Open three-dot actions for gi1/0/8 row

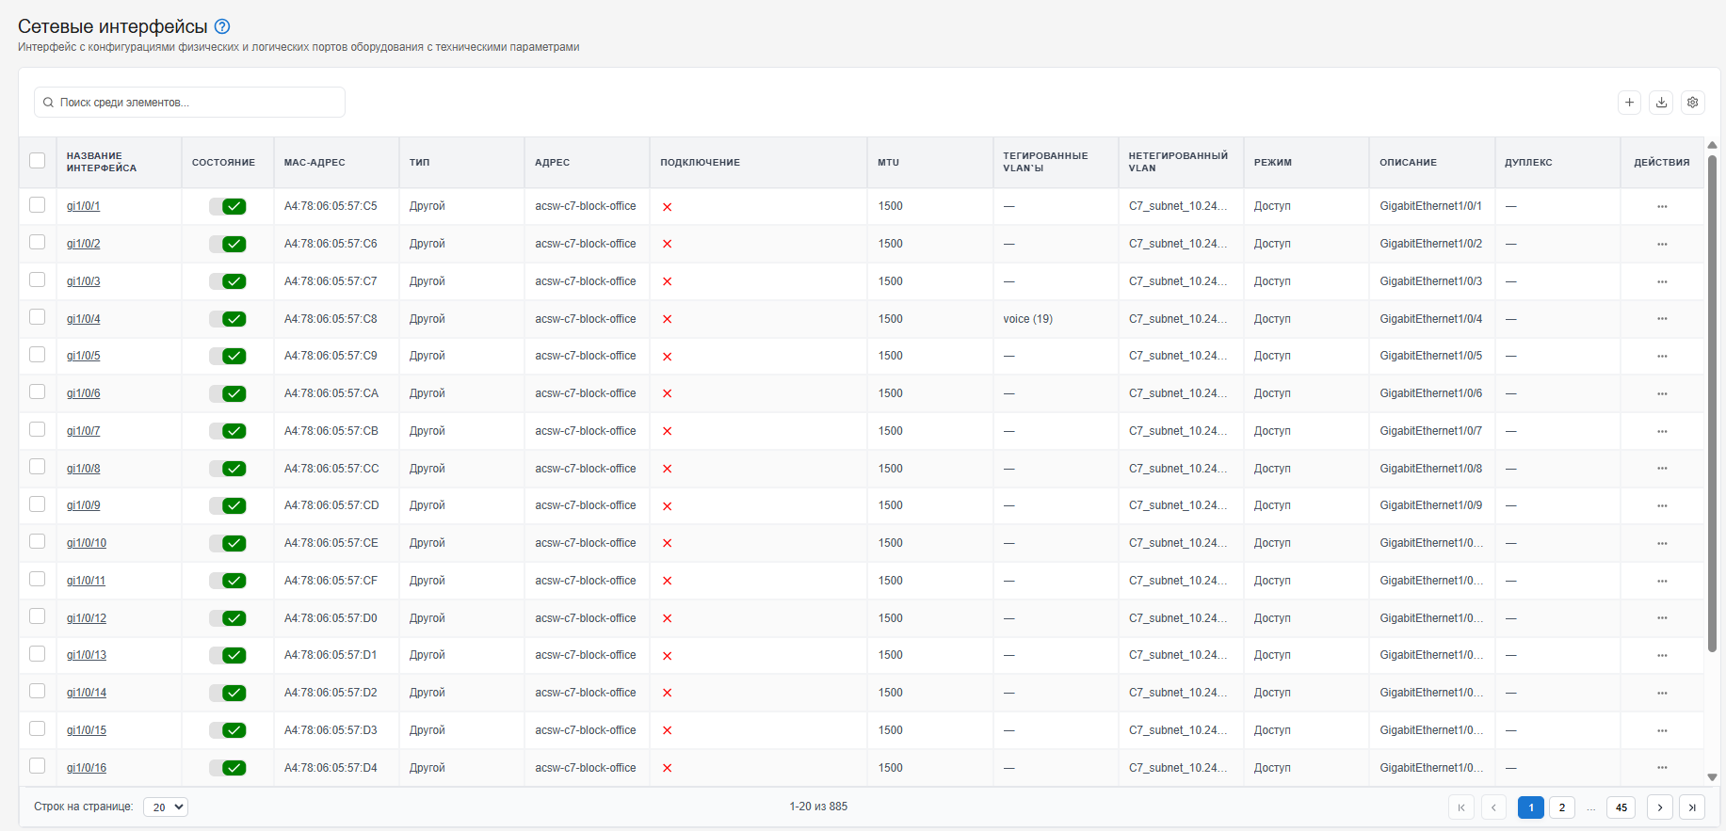pos(1662,469)
